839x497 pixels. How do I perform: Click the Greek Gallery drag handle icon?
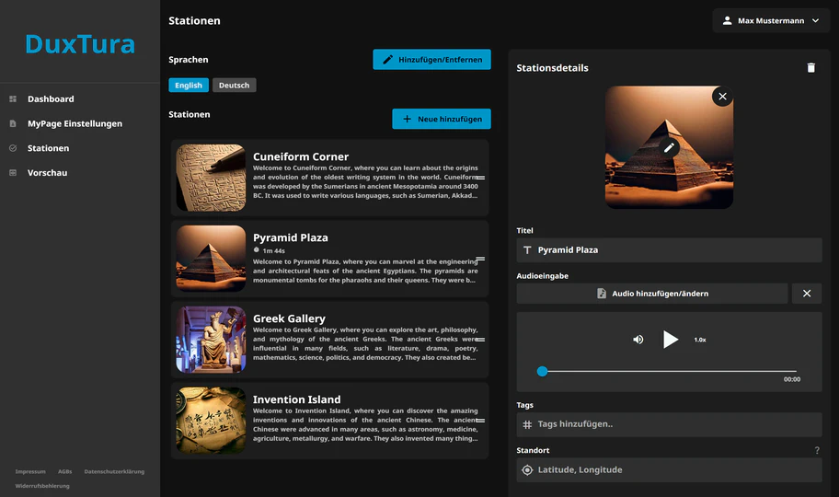pyautogui.click(x=480, y=340)
